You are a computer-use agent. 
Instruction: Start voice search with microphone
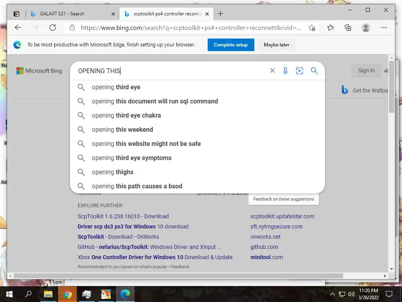[285, 71]
